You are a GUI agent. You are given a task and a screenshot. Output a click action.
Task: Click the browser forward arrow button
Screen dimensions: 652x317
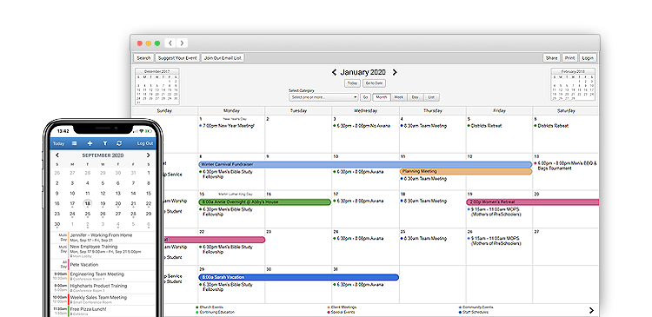tap(182, 43)
